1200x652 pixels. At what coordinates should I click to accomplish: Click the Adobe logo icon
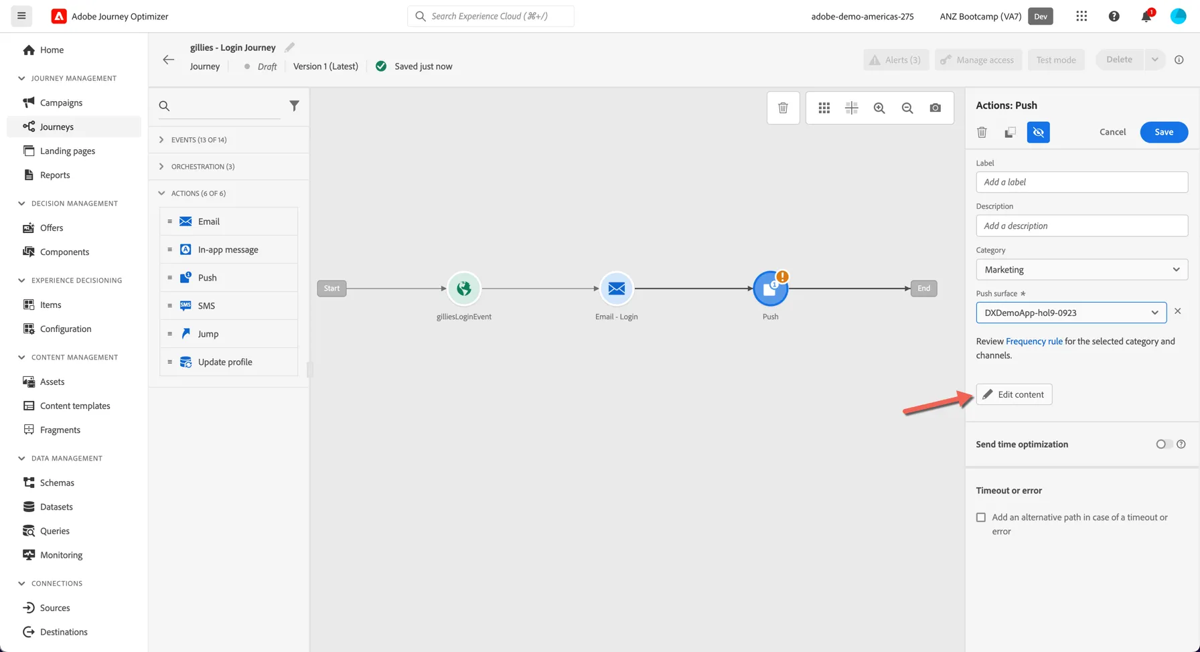click(x=59, y=16)
